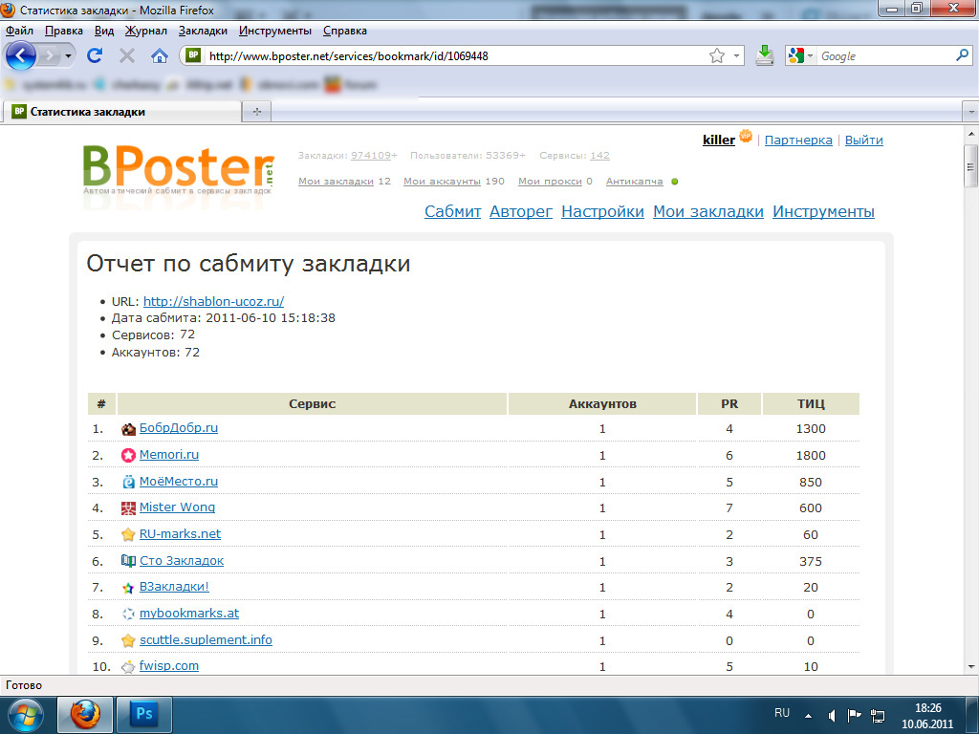Click the МоёМесто.ru favicon
Screen dimensions: 979x734
tap(128, 482)
